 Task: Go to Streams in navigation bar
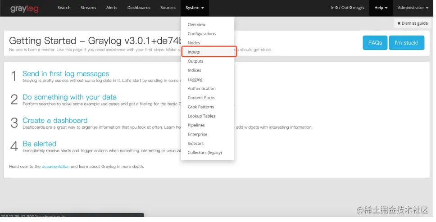(88, 8)
